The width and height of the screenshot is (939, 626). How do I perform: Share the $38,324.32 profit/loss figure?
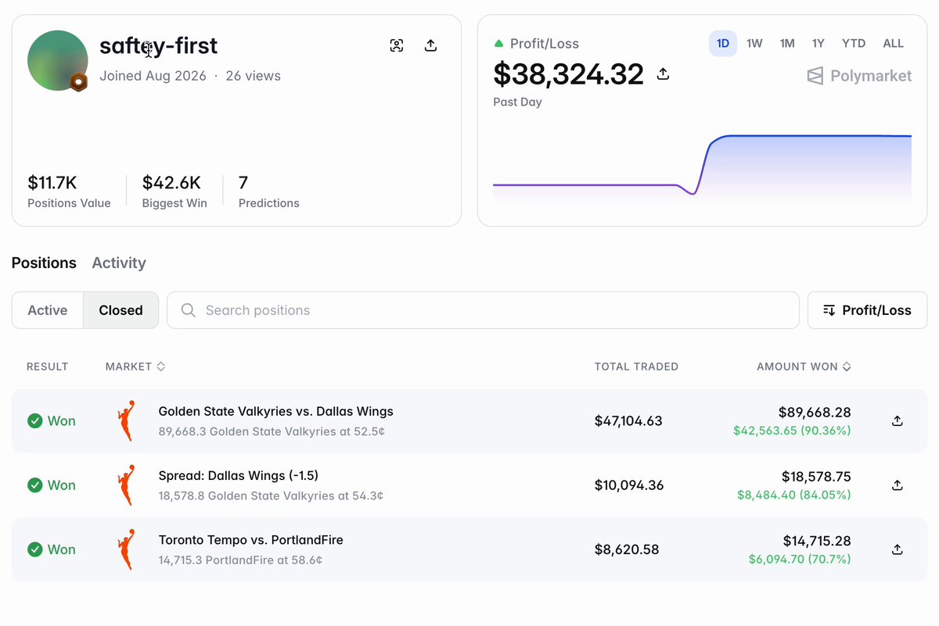(x=663, y=74)
